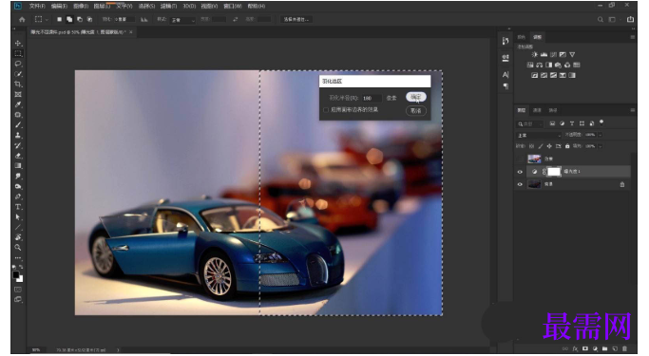Viewport: 649px width, 356px height.
Task: Close the open document tab
Action: coord(131,32)
